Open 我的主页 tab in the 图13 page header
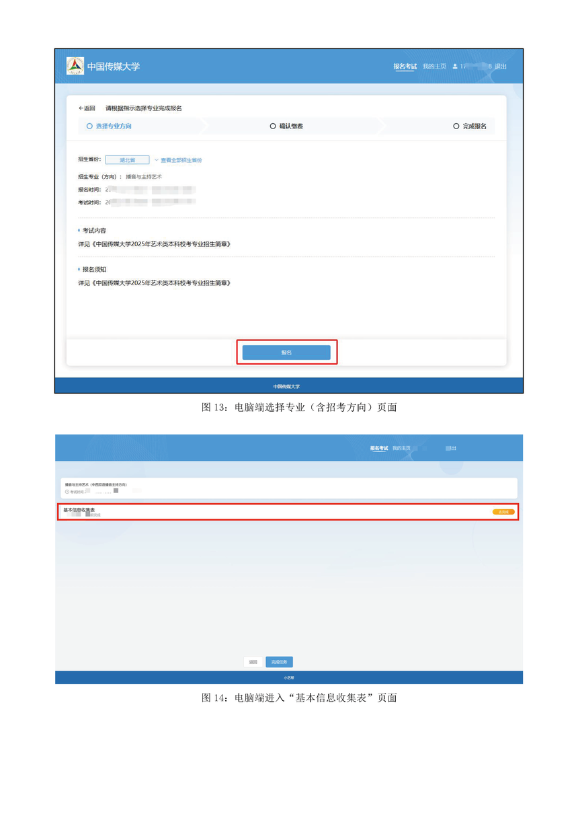This screenshot has width=578, height=818. [434, 67]
